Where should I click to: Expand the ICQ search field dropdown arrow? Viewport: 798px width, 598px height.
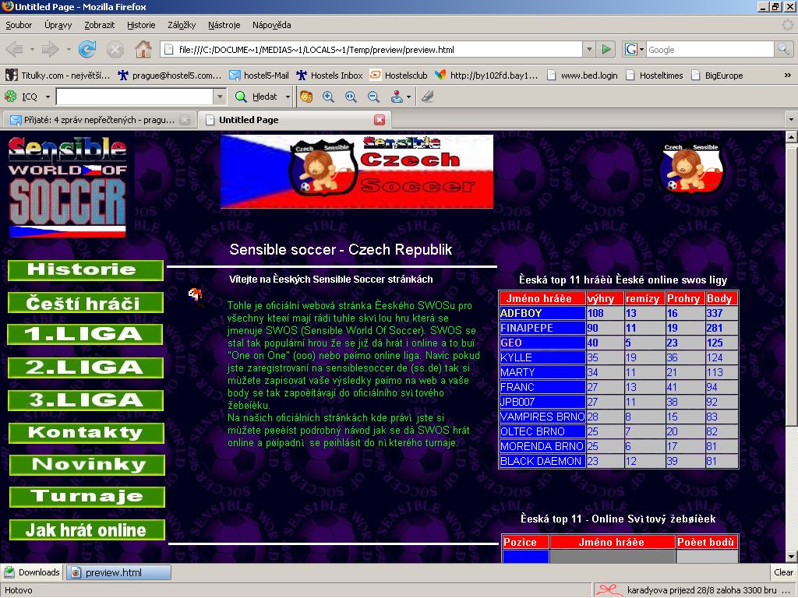click(220, 97)
